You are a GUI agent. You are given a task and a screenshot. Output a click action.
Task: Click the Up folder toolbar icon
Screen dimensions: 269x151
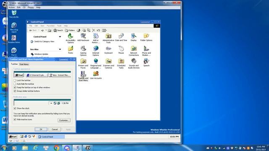click(x=50, y=30)
